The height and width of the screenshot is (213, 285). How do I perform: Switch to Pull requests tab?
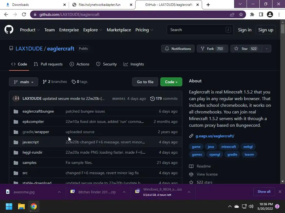pyautogui.click(x=48, y=64)
